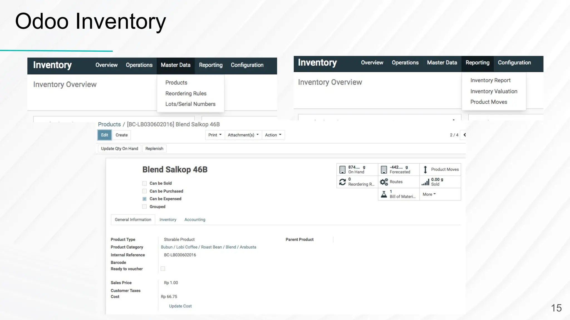570x320 pixels.
Task: Toggle the Can be Sold checkbox
Action: [144, 183]
